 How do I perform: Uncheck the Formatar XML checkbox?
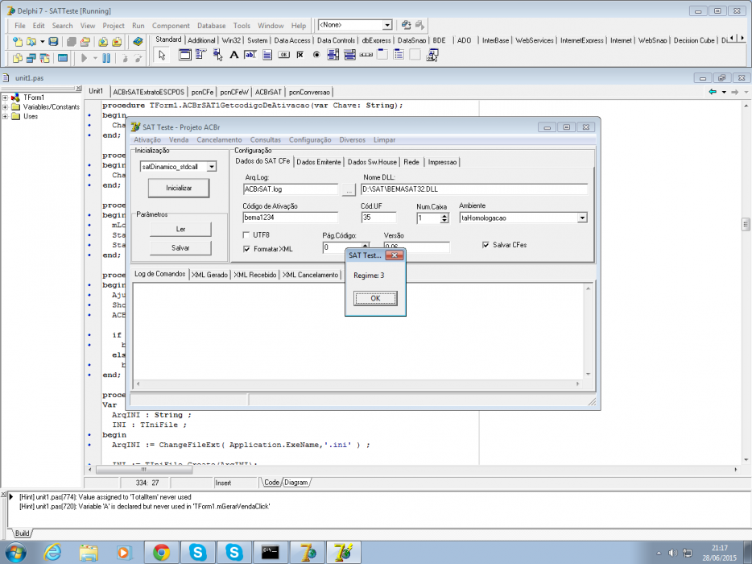(x=246, y=249)
